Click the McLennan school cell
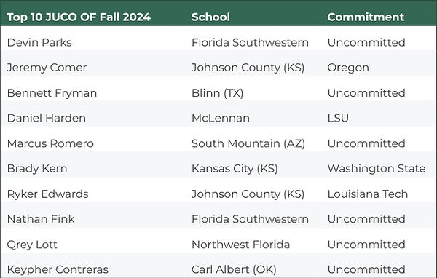This screenshot has width=437, height=278. tap(221, 118)
